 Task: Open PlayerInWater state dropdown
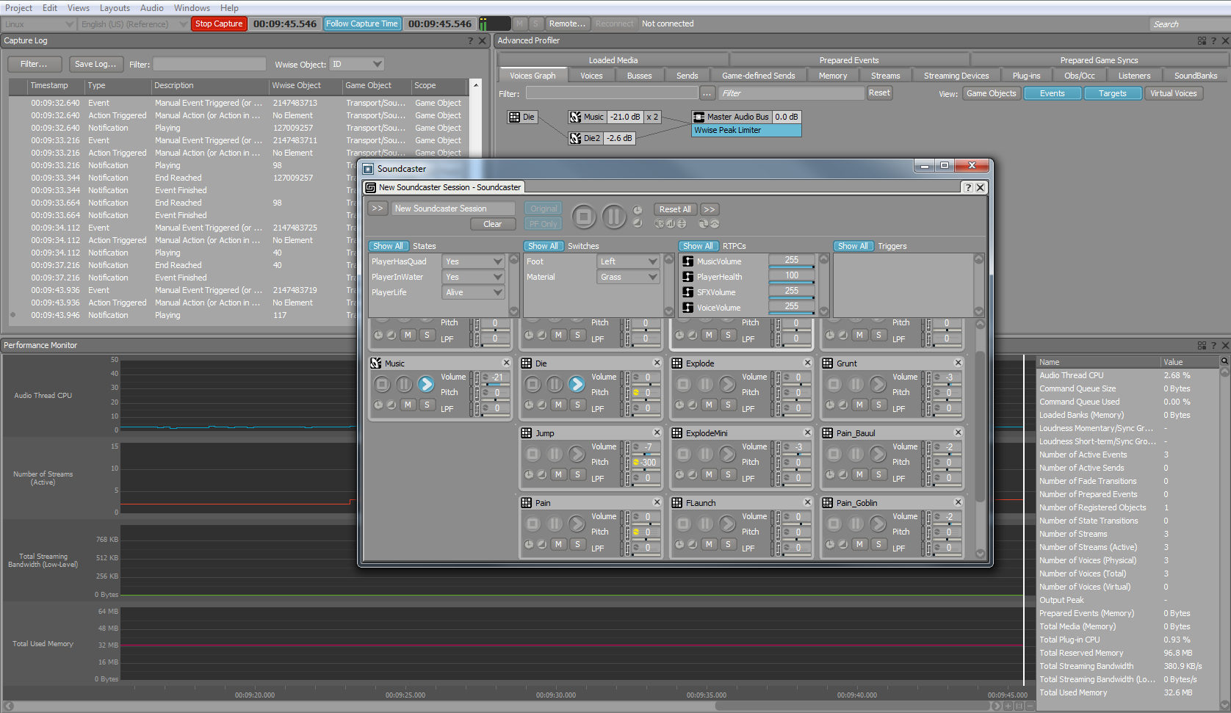[473, 277]
